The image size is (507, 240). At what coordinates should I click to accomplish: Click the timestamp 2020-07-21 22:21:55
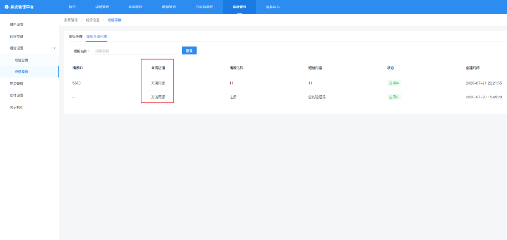(x=484, y=83)
